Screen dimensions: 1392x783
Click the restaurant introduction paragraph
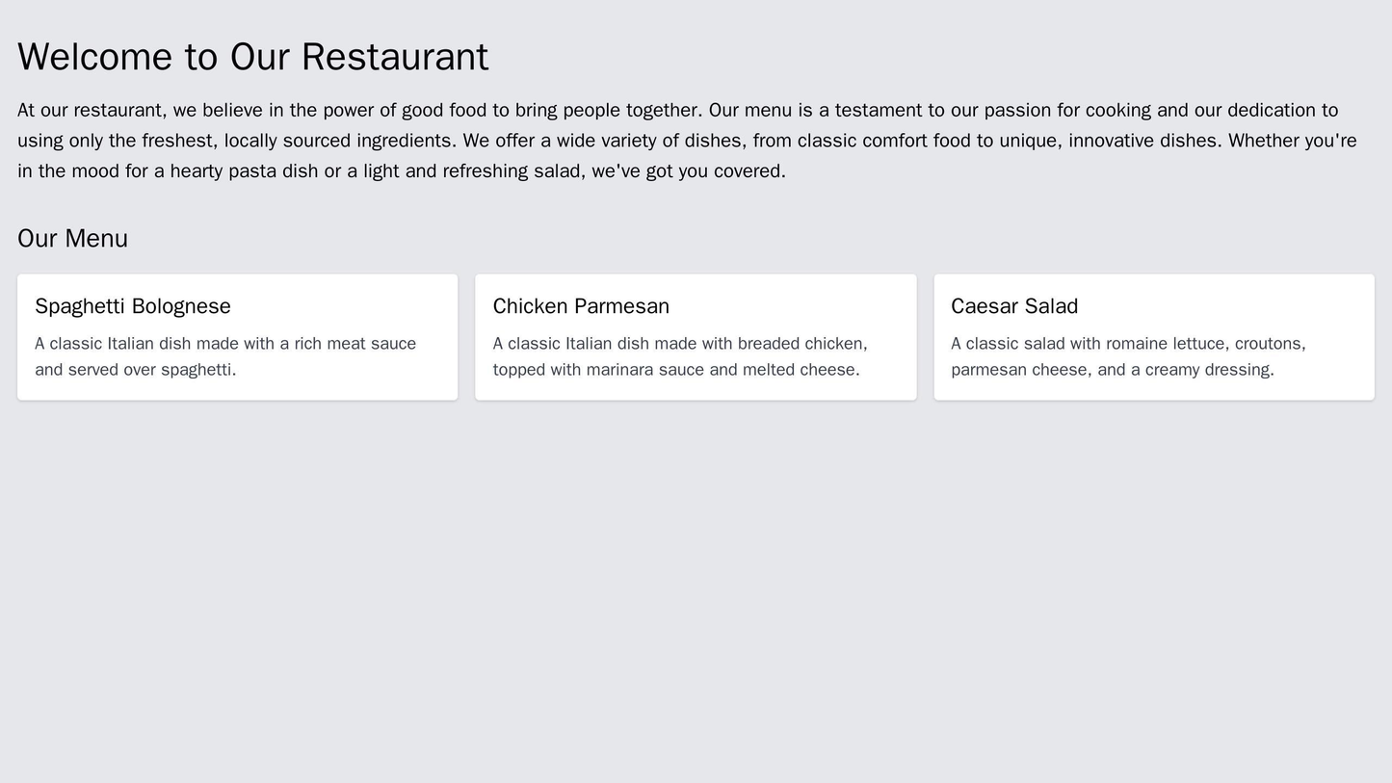[674, 138]
